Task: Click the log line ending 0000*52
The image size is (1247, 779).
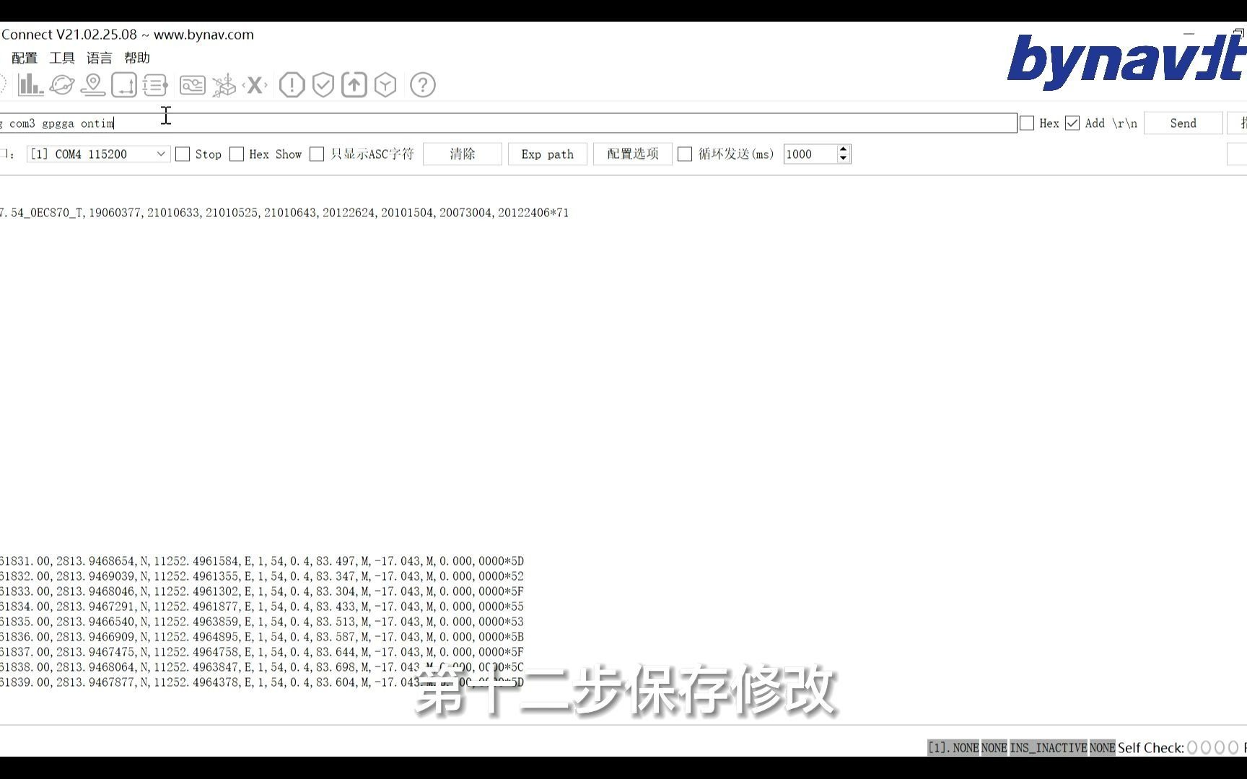Action: point(262,576)
